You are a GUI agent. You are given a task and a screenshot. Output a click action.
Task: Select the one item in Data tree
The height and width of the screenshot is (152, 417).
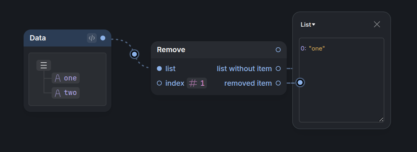(65, 78)
